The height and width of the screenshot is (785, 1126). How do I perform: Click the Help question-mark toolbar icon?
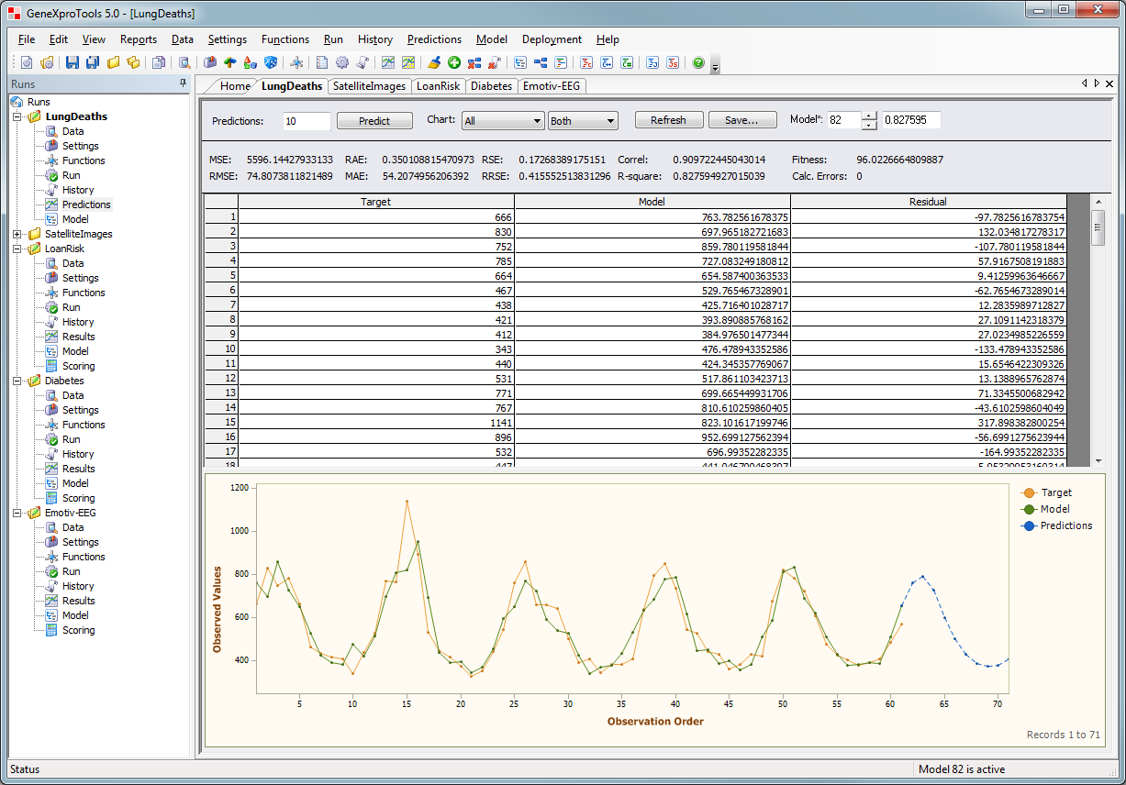697,62
